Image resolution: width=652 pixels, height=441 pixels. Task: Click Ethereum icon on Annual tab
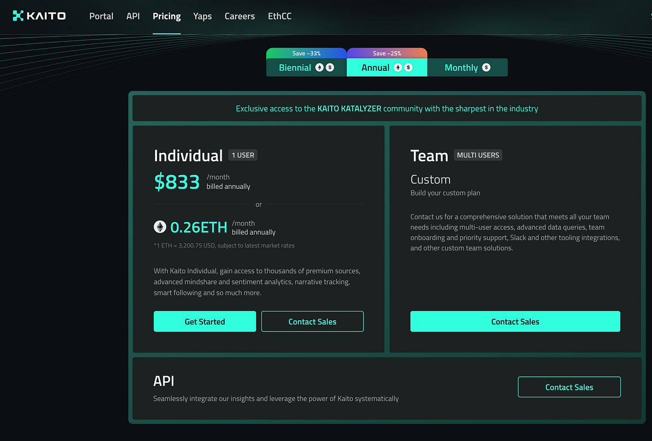pyautogui.click(x=398, y=68)
